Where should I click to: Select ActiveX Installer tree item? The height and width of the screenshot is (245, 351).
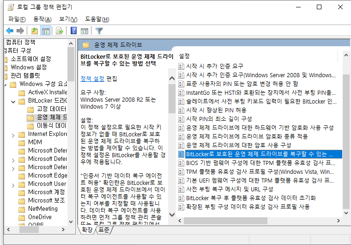click(47, 92)
